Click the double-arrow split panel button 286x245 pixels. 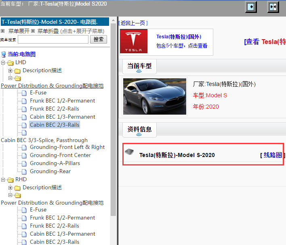(273, 7)
